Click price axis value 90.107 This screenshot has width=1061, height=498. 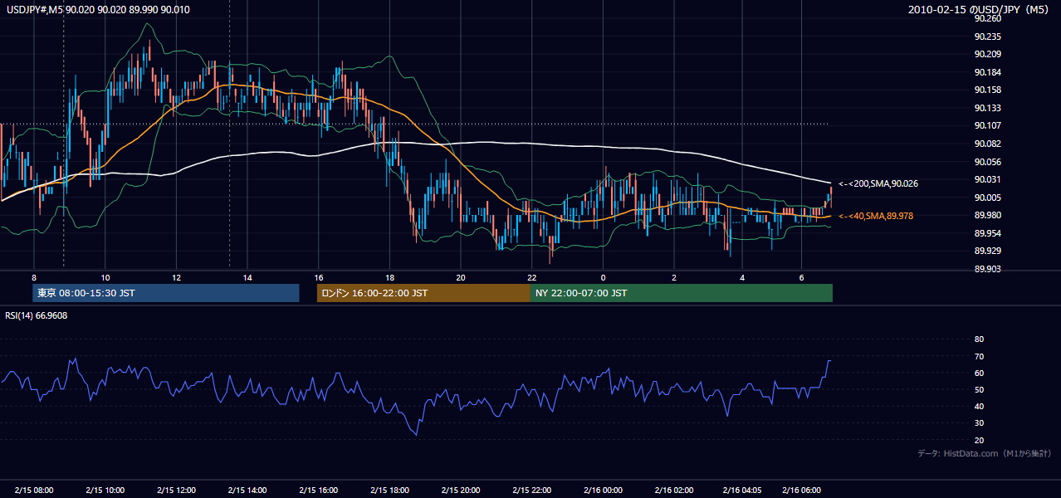point(987,126)
